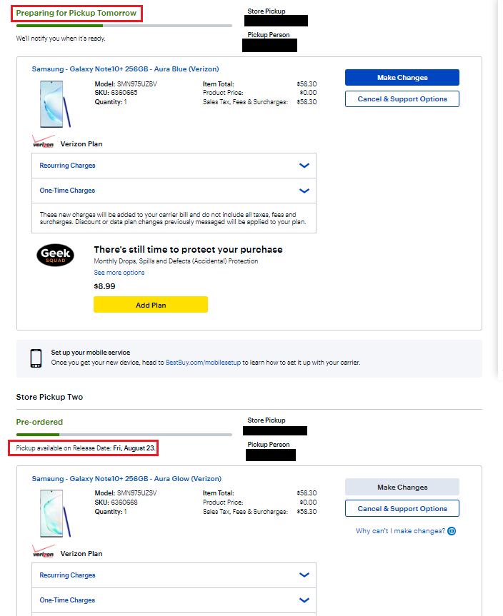This screenshot has width=503, height=616.
Task: Open the Galaxy Note10+ Aura Glow product title link
Action: click(126, 479)
